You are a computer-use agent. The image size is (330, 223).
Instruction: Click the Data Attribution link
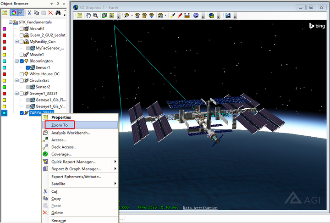pos(200,208)
